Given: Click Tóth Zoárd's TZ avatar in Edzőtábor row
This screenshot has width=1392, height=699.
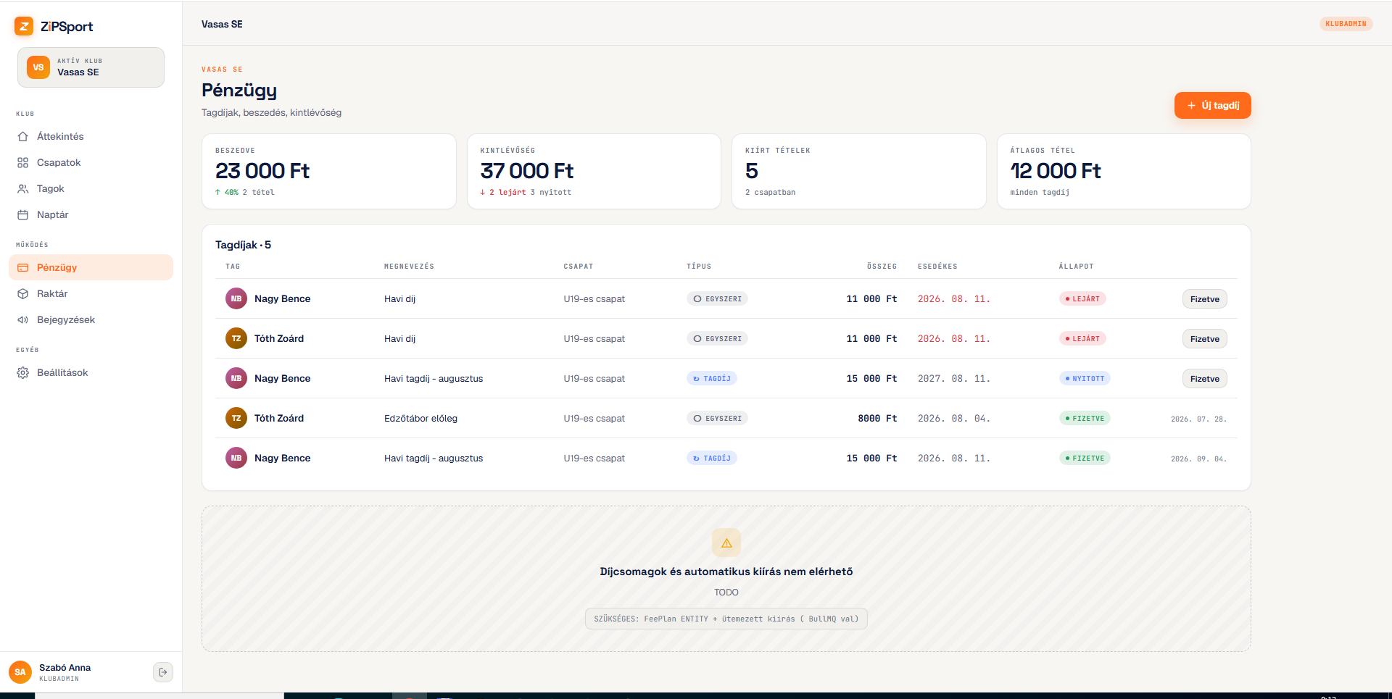Looking at the screenshot, I should point(236,418).
